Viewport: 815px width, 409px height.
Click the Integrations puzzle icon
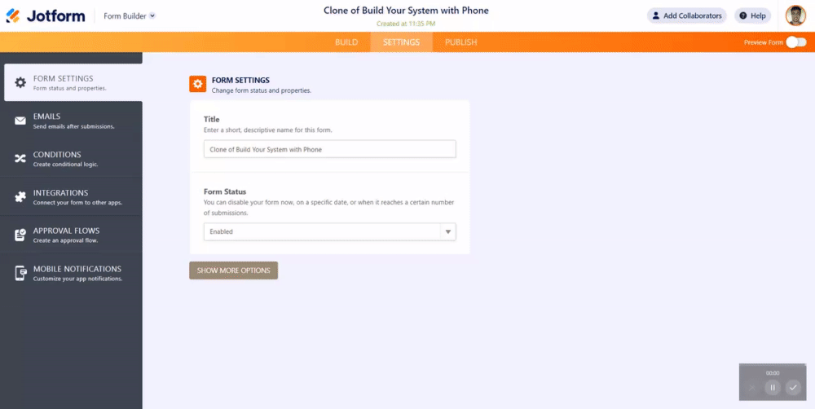(x=20, y=197)
